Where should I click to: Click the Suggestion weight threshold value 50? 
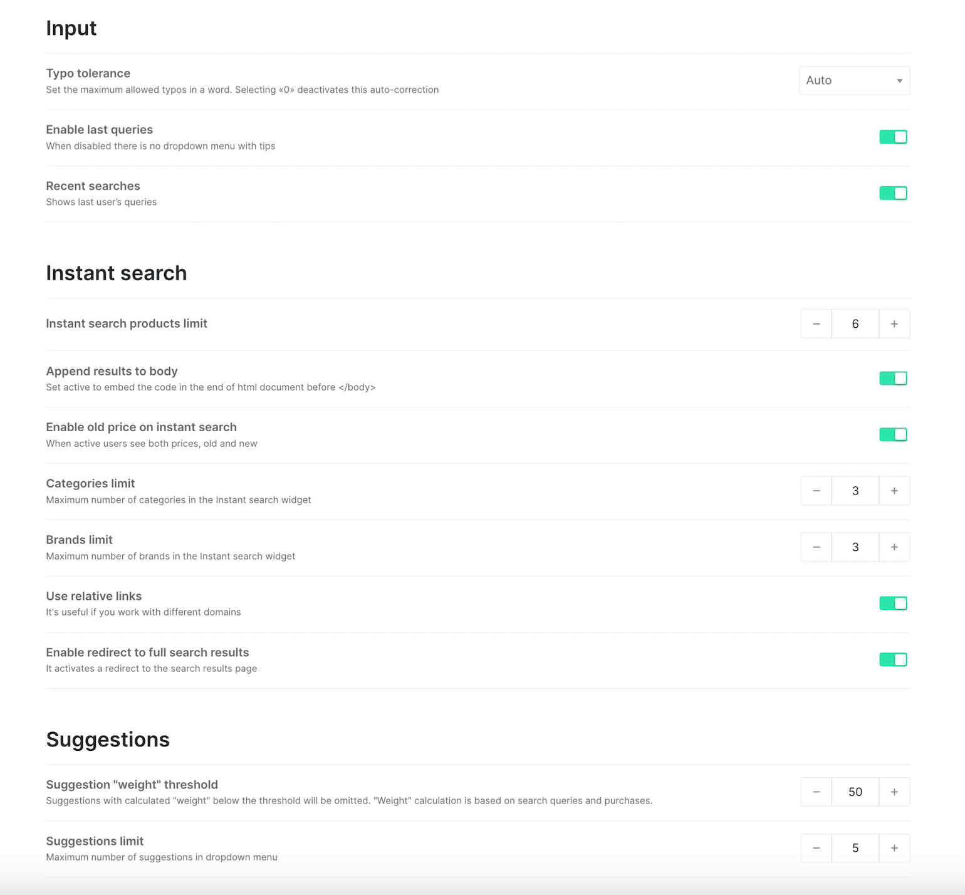pyautogui.click(x=855, y=792)
